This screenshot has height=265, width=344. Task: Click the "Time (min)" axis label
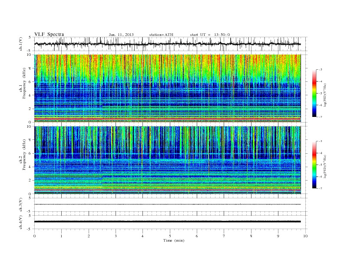[174, 240]
